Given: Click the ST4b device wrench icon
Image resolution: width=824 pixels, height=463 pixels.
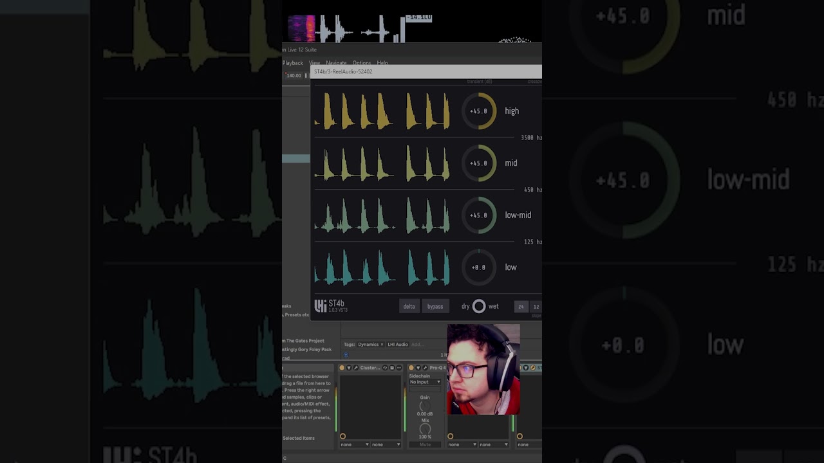Looking at the screenshot, I should point(532,368).
